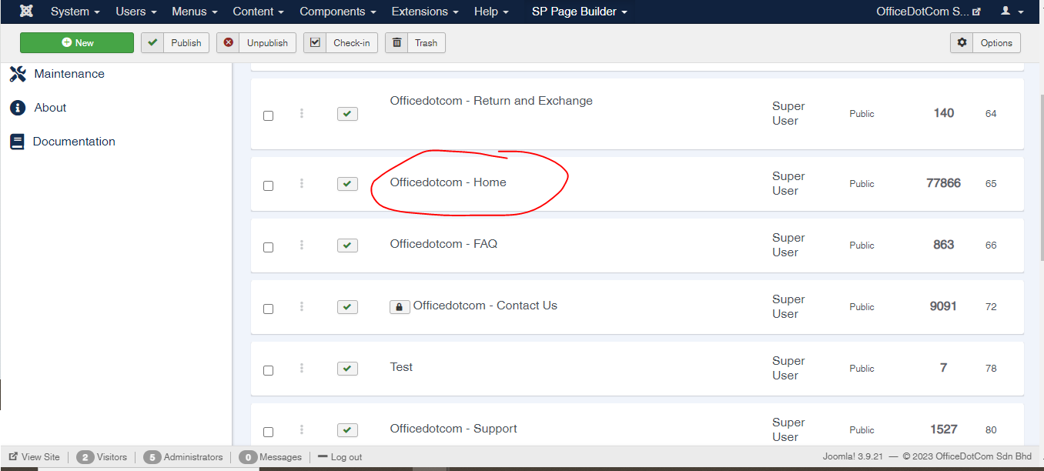
Task: Click the Maintenance wrench icon
Action: point(18,74)
